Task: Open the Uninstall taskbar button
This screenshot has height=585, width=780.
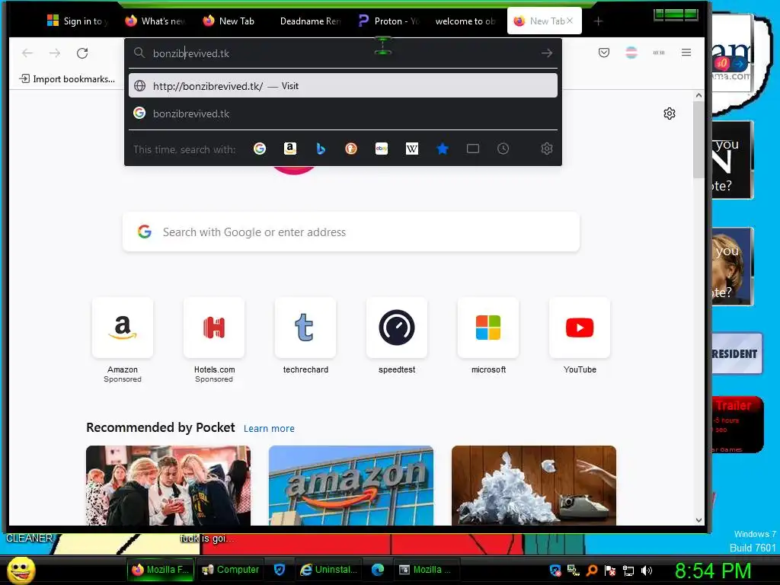Action: click(x=329, y=570)
